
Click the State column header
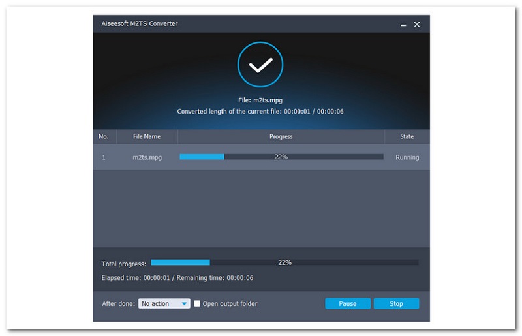(x=407, y=136)
